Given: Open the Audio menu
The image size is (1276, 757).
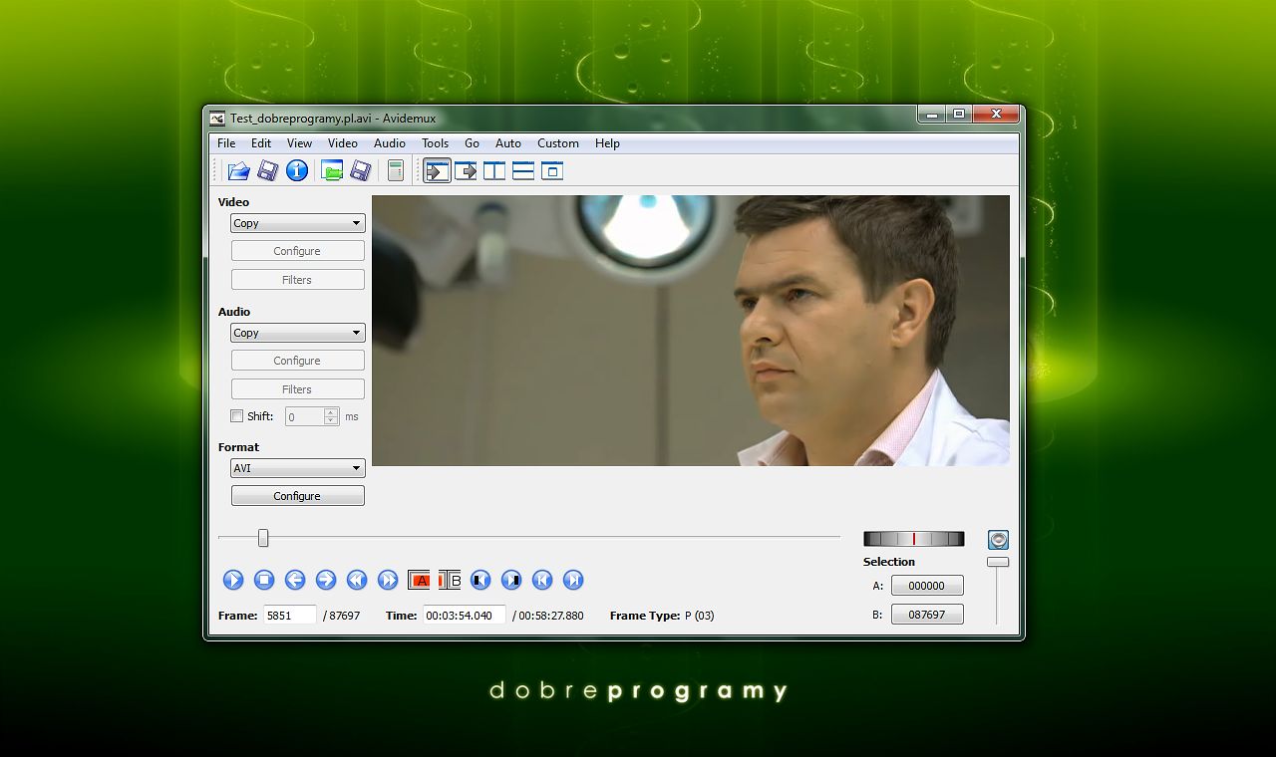Looking at the screenshot, I should point(389,143).
